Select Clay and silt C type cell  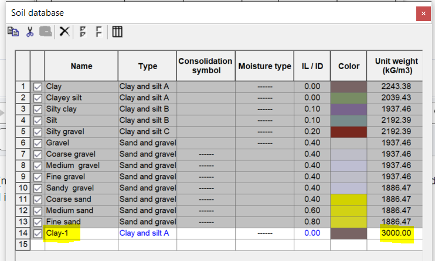pyautogui.click(x=147, y=132)
